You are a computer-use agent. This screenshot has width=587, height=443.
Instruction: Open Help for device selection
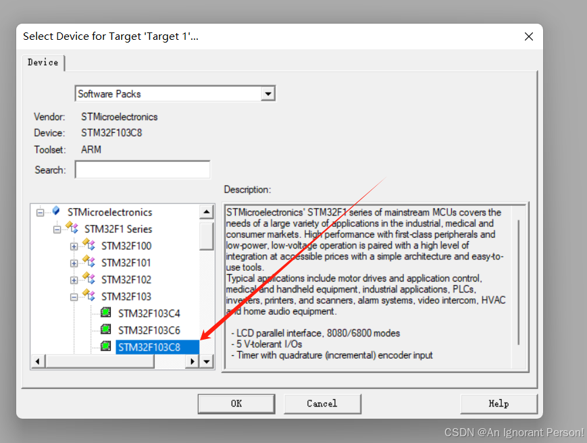tap(499, 404)
